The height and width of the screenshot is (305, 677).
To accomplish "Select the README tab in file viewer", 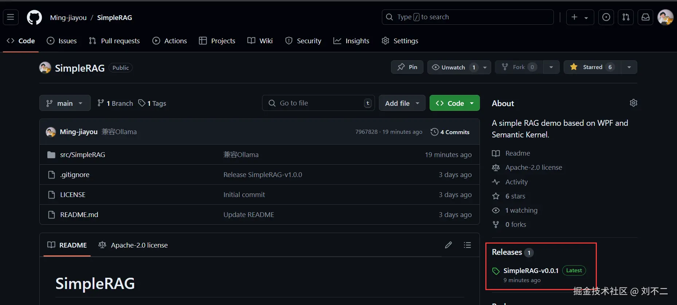I will coord(67,245).
